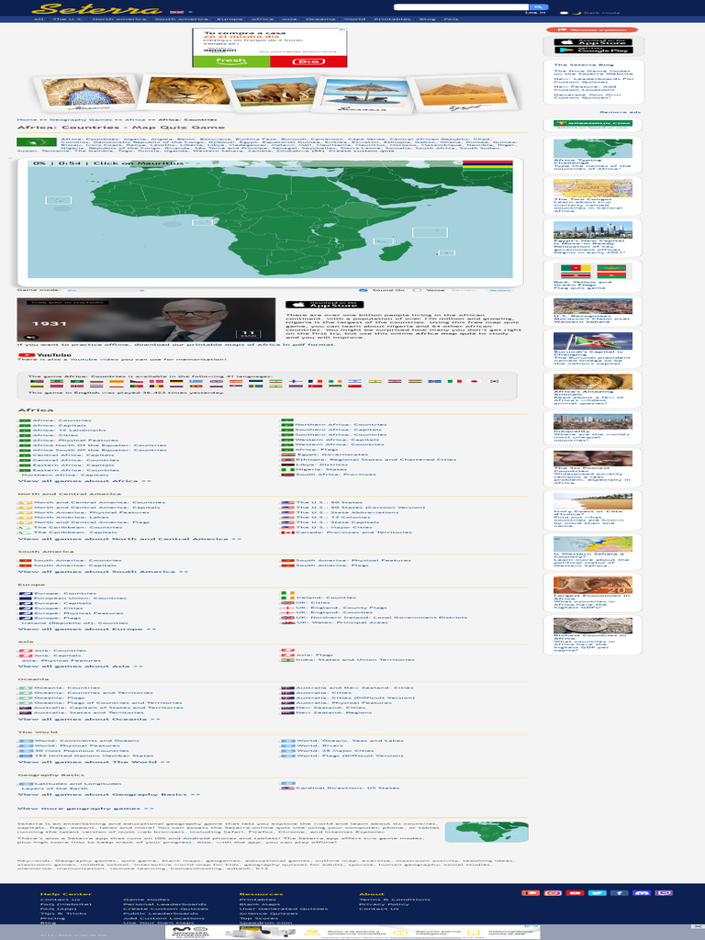
Task: Click the Instagram icon in footer
Action: [552, 893]
